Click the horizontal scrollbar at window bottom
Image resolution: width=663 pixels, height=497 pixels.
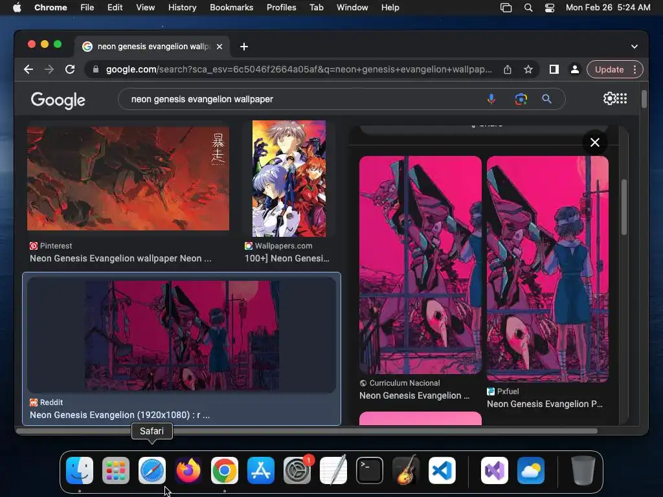[x=306, y=431]
